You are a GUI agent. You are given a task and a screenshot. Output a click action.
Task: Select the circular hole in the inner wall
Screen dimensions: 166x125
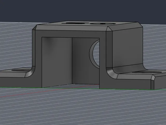pos(96,54)
